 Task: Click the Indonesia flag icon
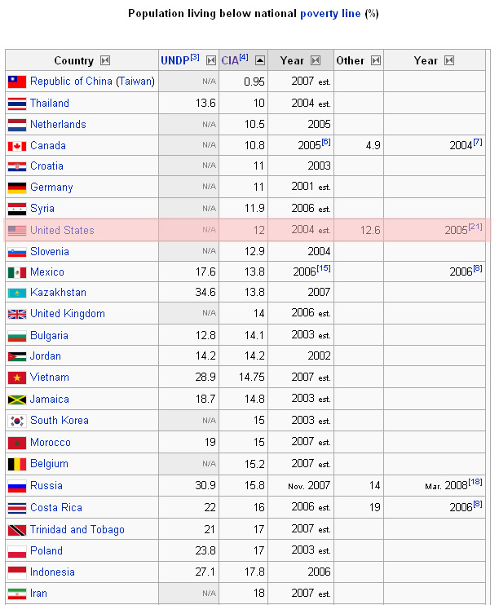pos(17,572)
